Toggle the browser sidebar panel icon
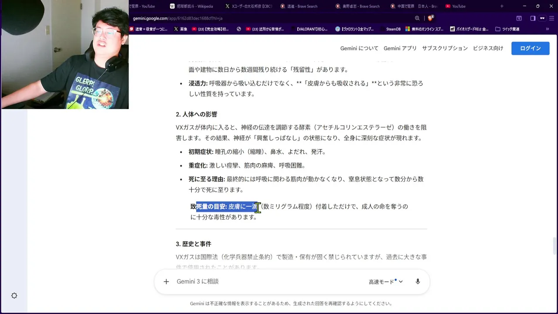 click(x=533, y=18)
